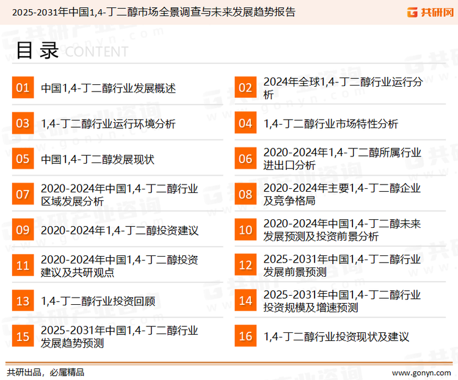Select 1,4-丁二醇行业运行环境分析 entry
This screenshot has width=458, height=380.
coord(108,123)
